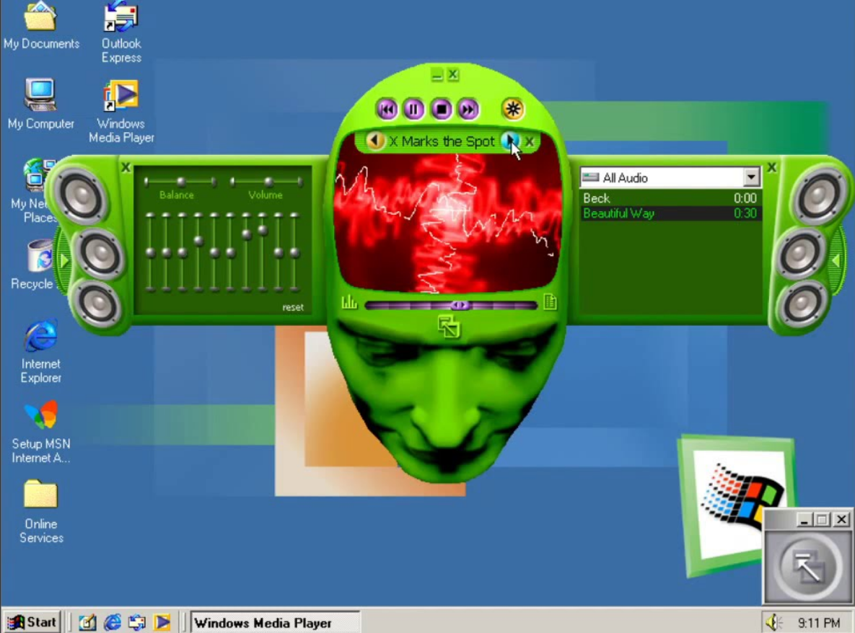
Task: Click the seek slider thumb
Action: [460, 305]
